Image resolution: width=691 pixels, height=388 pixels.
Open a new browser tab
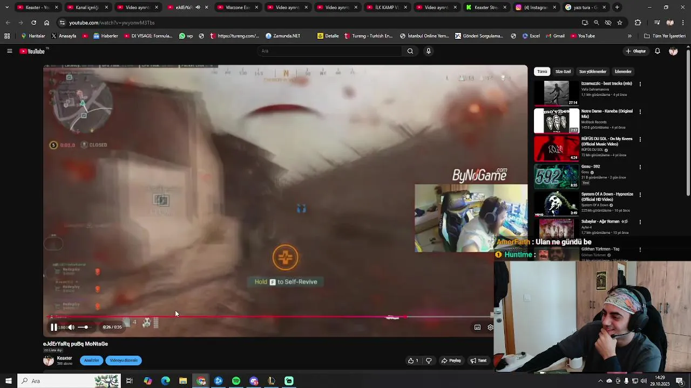point(617,8)
